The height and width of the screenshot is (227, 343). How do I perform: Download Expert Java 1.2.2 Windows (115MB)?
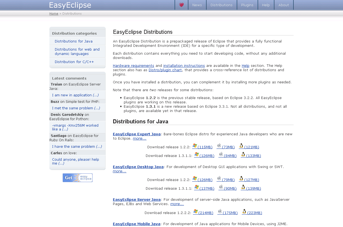tap(205, 147)
